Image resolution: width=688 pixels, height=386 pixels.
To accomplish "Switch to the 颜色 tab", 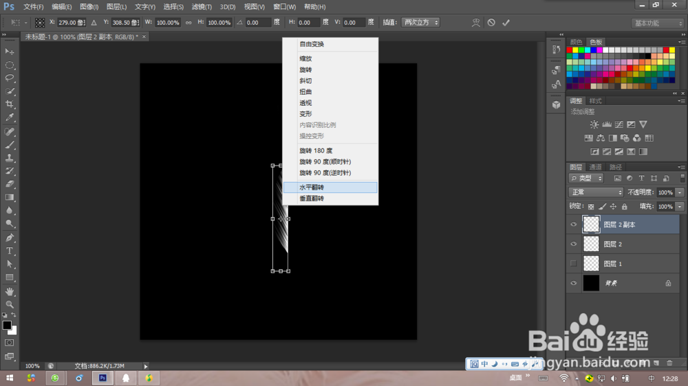I will point(576,42).
